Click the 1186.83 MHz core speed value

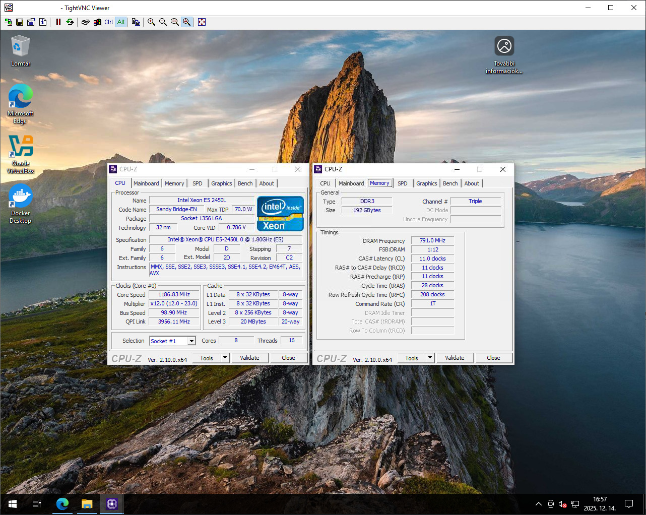[x=174, y=295]
